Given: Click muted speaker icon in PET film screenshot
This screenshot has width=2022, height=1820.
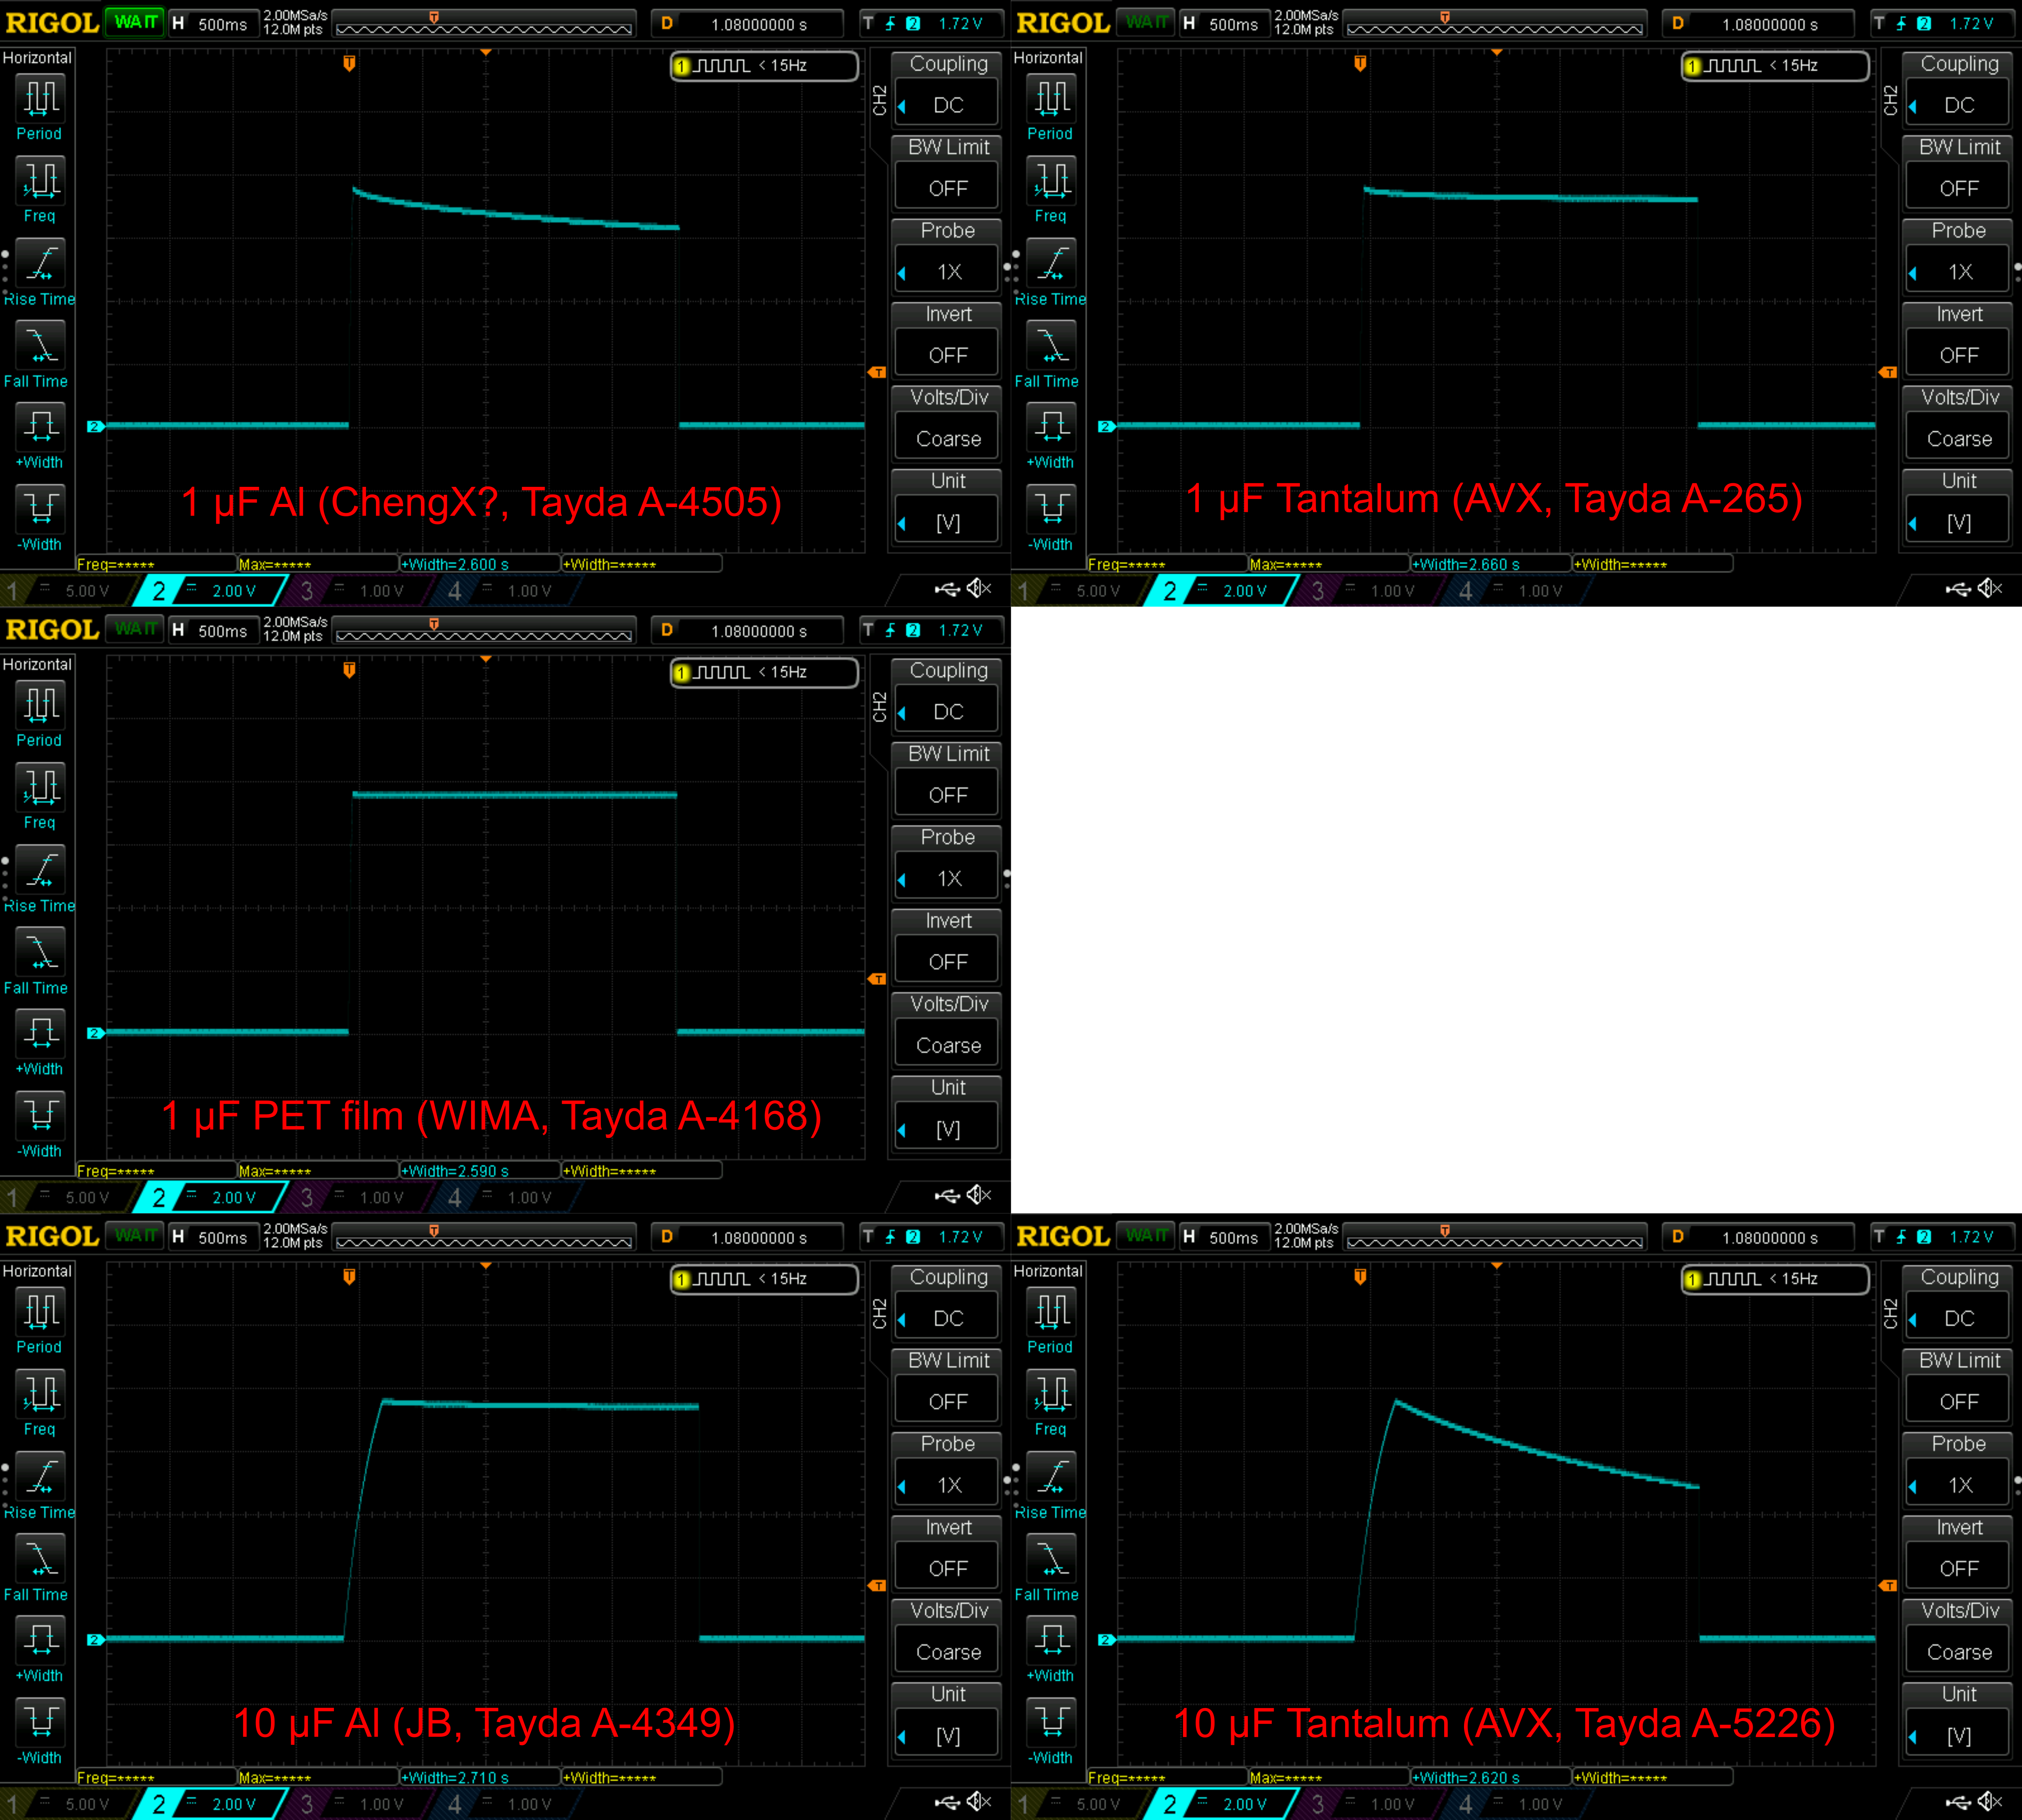Looking at the screenshot, I should point(979,1195).
